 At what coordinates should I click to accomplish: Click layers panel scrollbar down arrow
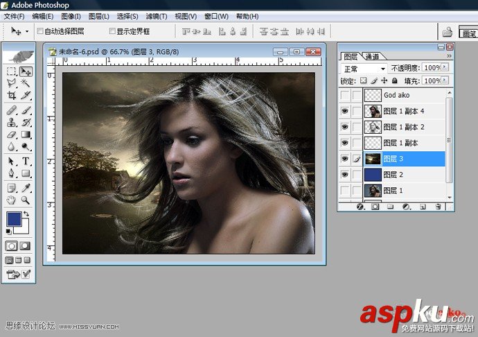point(450,198)
